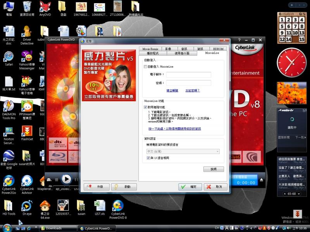
Task: Expand the 中文 (台灣) language dropdown
Action: [x=182, y=152]
